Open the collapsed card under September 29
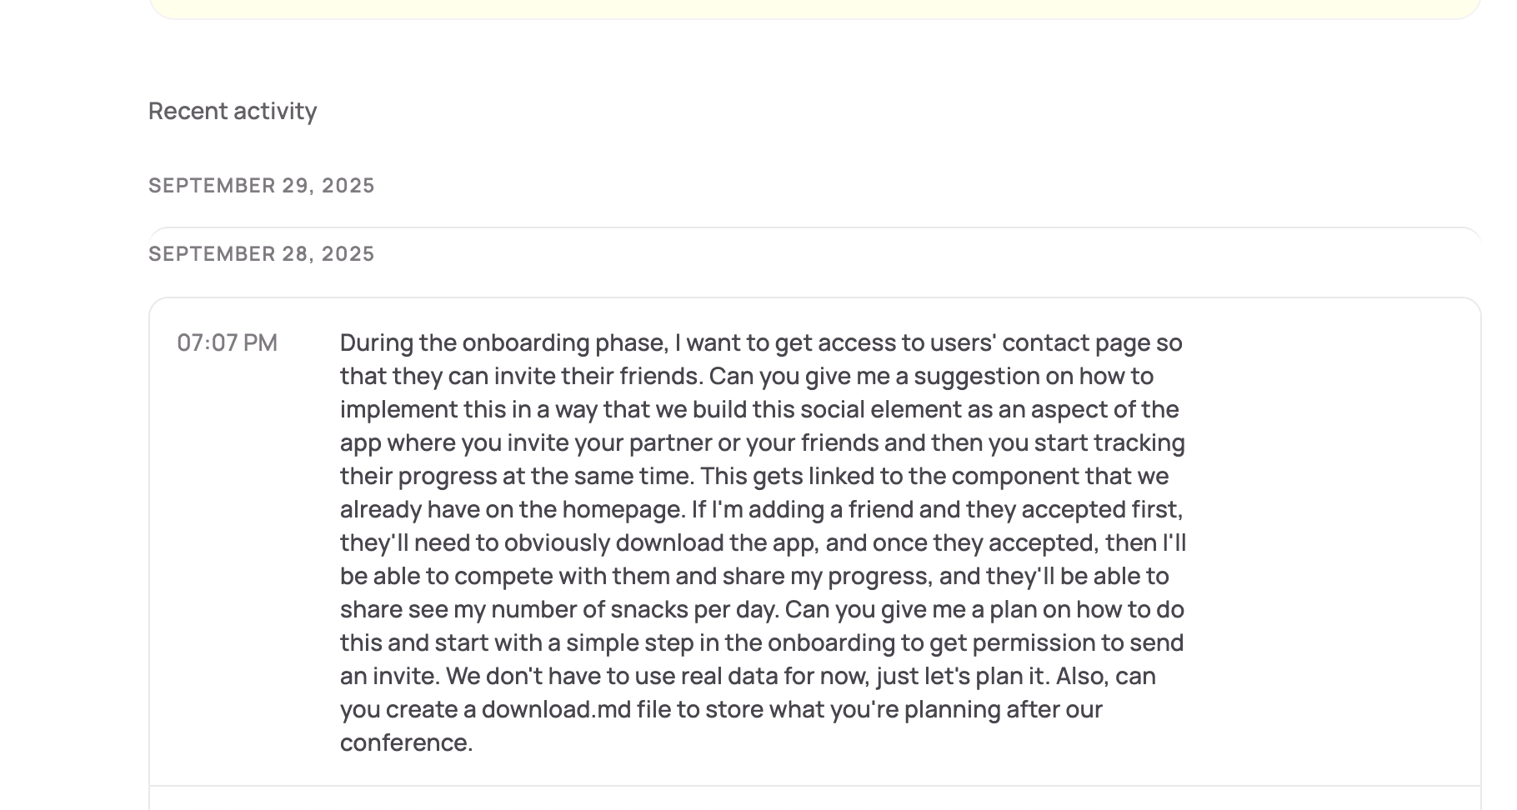This screenshot has width=1517, height=810. pos(814,233)
